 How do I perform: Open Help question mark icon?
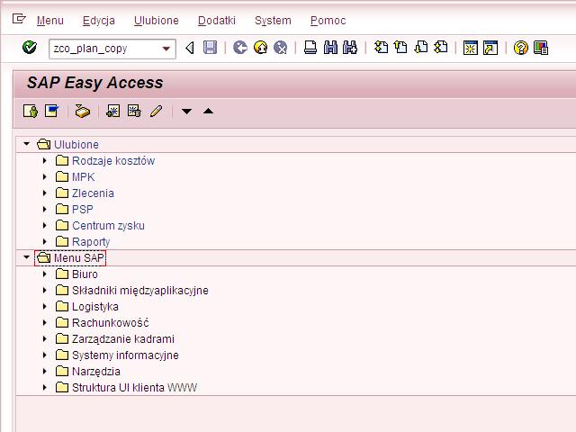[520, 48]
